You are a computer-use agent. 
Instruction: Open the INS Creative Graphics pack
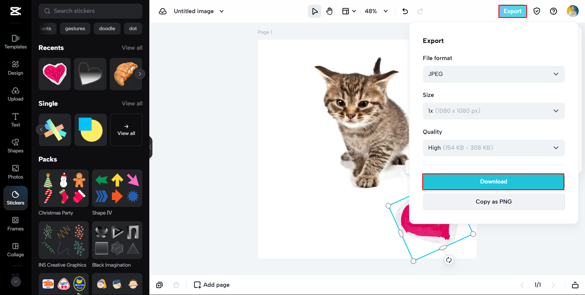(x=64, y=241)
